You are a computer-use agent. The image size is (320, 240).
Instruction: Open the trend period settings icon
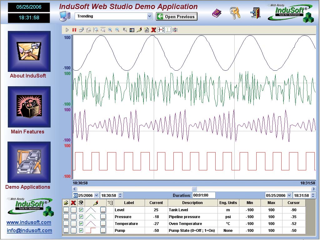coord(81,30)
